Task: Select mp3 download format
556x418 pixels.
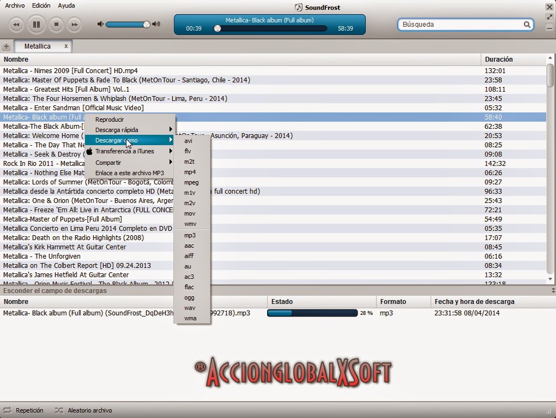Action: click(x=192, y=235)
